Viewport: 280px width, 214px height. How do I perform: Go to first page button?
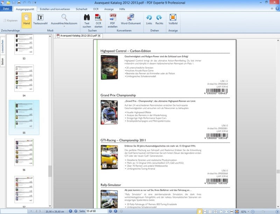pos(70,211)
